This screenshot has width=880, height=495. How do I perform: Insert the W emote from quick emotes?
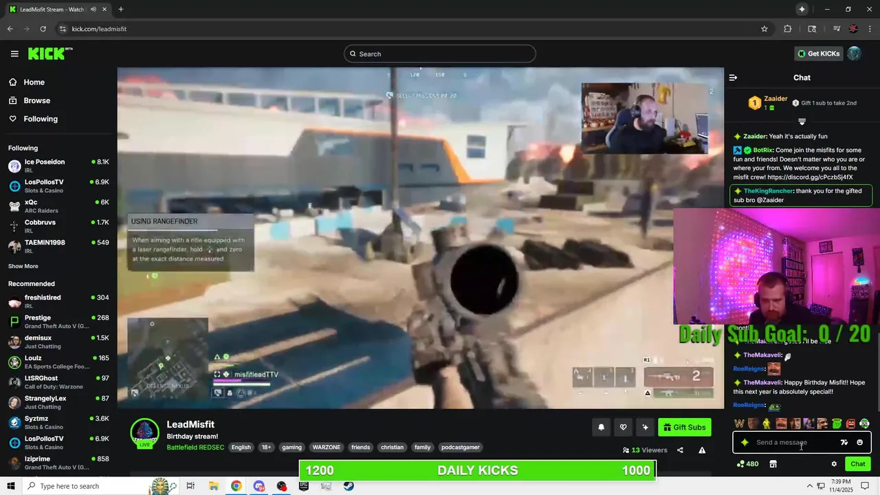click(739, 423)
